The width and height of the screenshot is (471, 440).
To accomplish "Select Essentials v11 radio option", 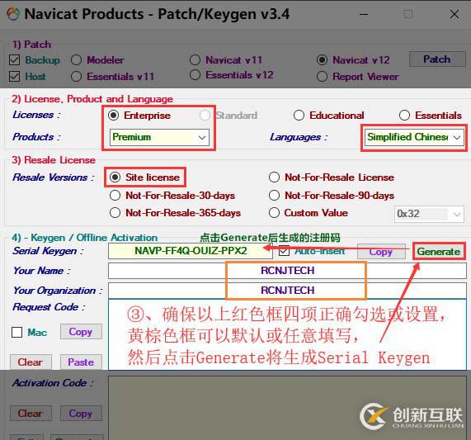I will click(76, 76).
